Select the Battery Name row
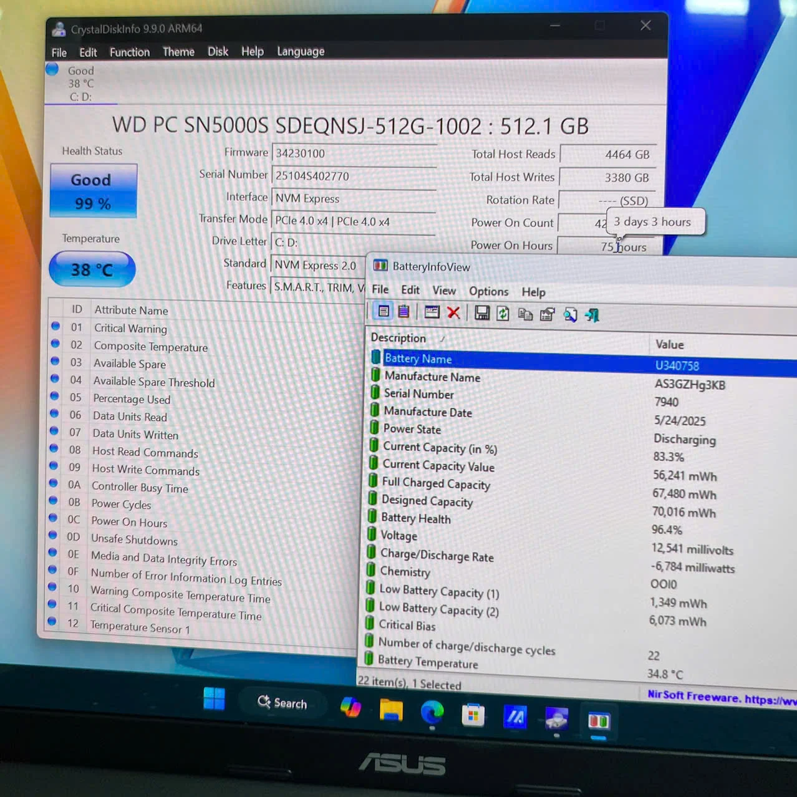Viewport: 797px width, 797px height. point(582,362)
